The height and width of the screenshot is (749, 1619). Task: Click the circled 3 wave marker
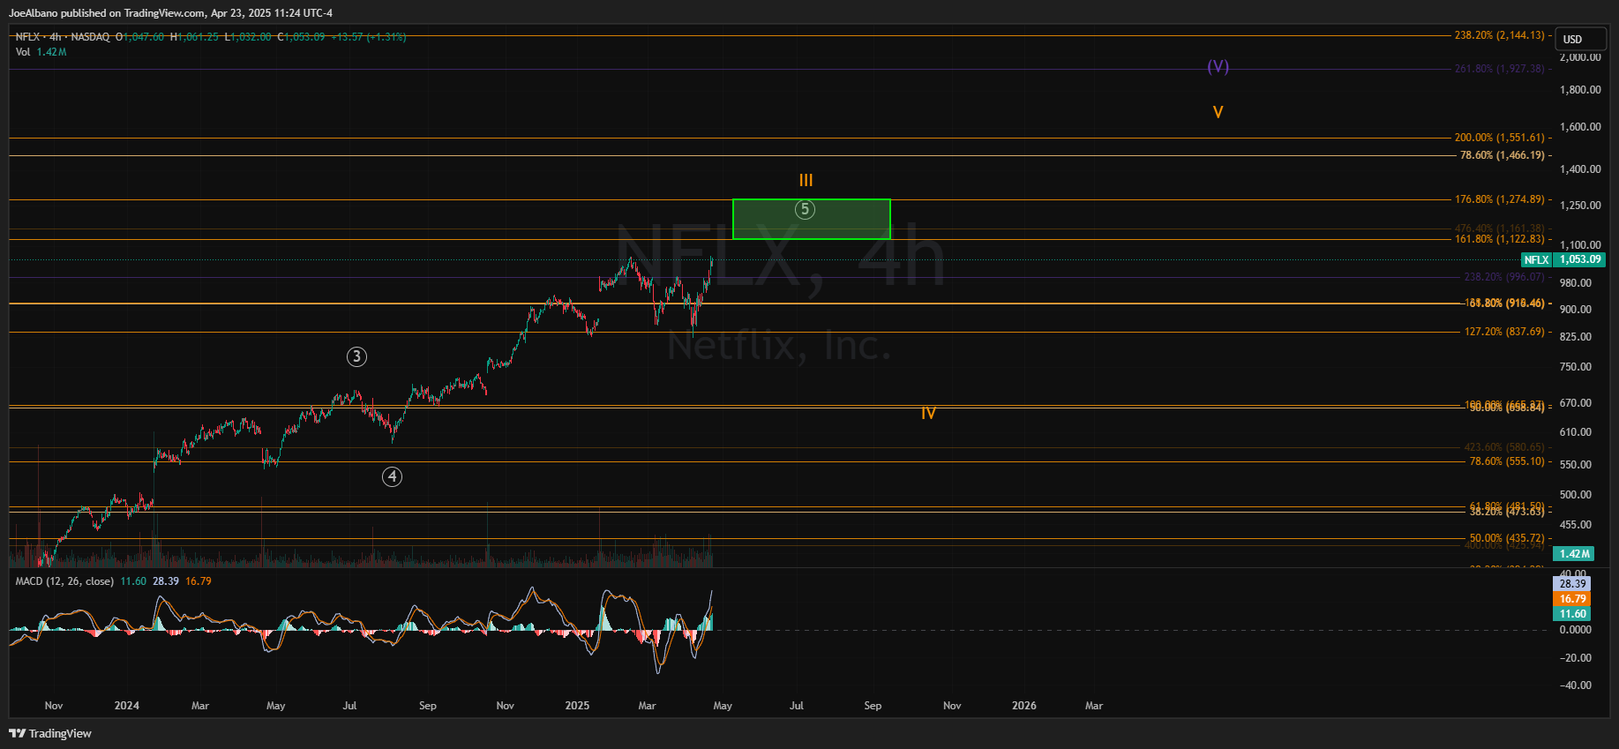[356, 356]
